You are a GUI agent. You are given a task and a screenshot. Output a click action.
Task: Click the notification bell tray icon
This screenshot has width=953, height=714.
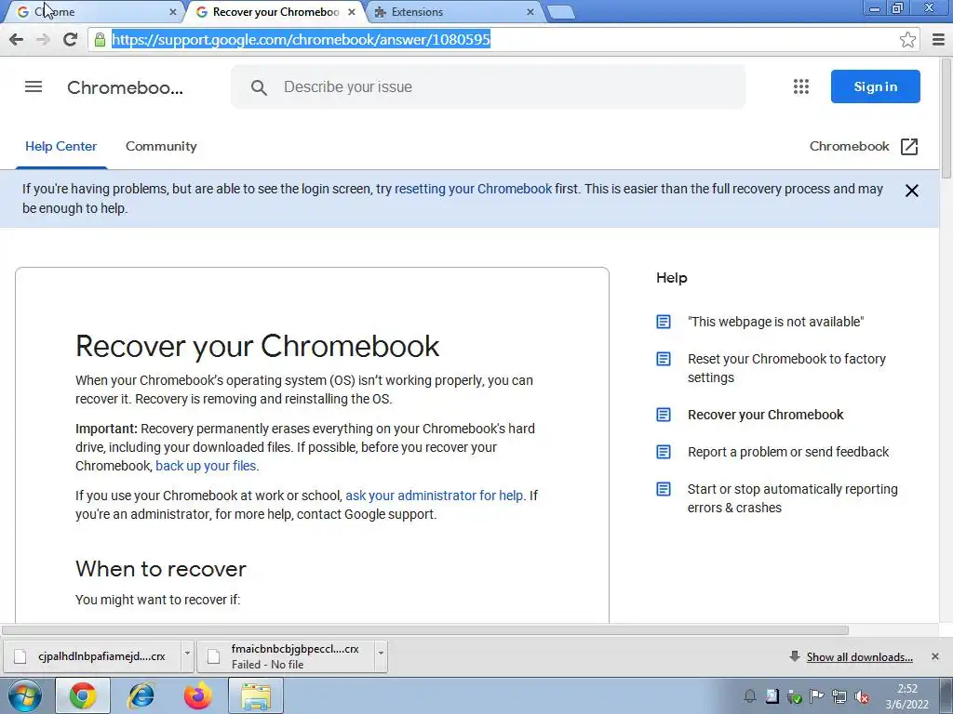coord(750,696)
